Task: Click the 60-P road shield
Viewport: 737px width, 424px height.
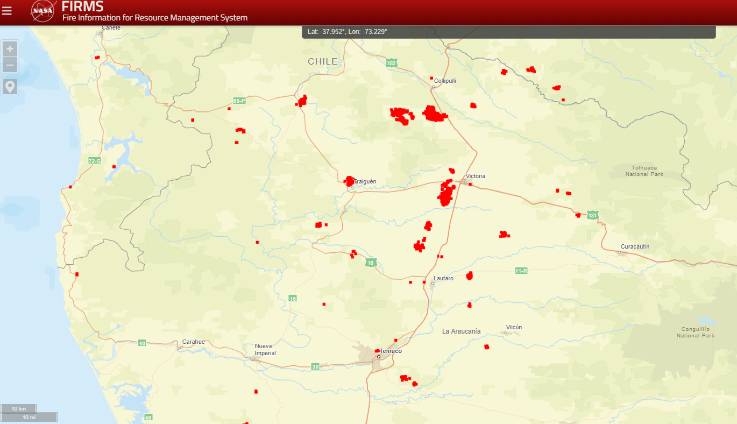Action: [x=239, y=101]
